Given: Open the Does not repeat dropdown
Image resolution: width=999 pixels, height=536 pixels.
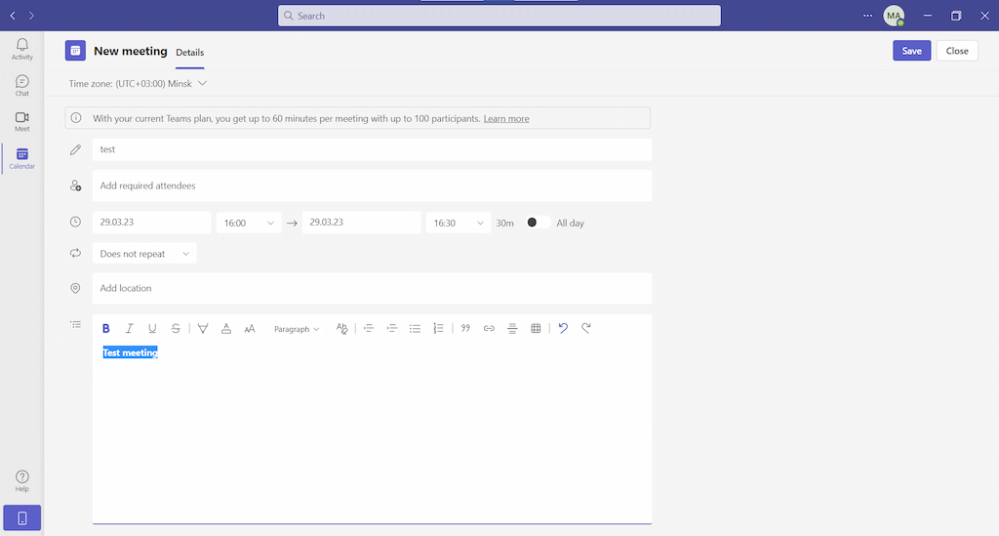Looking at the screenshot, I should tap(144, 254).
